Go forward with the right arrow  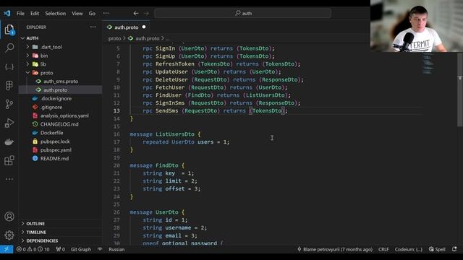pos(146,13)
